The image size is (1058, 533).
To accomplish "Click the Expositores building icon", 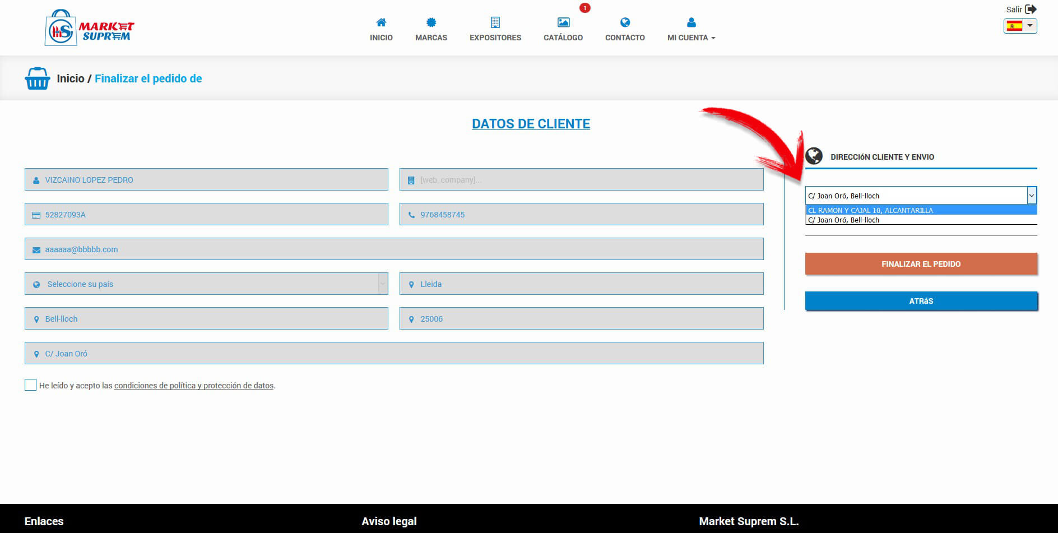I will [495, 22].
